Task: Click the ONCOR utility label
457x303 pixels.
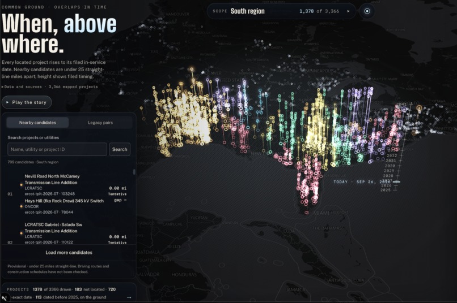Action: [32, 206]
